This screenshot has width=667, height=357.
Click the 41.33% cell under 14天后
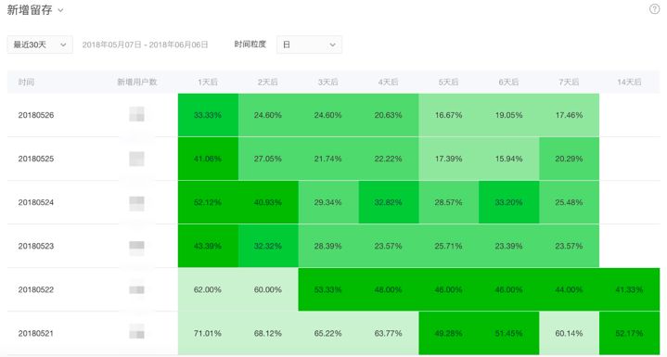630,289
